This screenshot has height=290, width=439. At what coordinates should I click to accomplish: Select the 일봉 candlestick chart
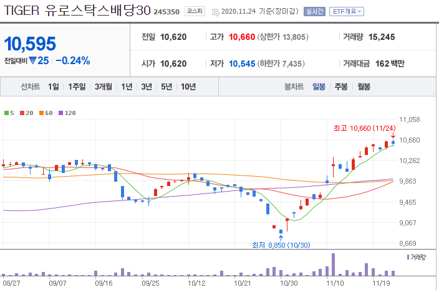(319, 87)
